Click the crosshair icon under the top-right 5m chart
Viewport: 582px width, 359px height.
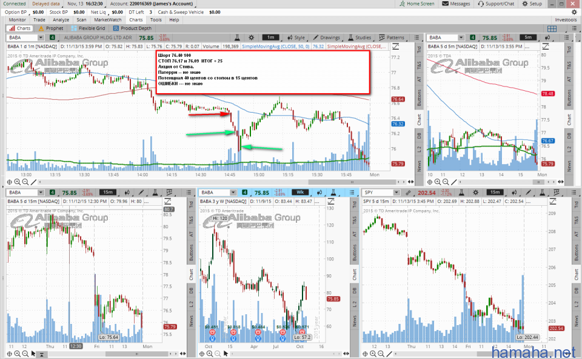tap(430, 182)
